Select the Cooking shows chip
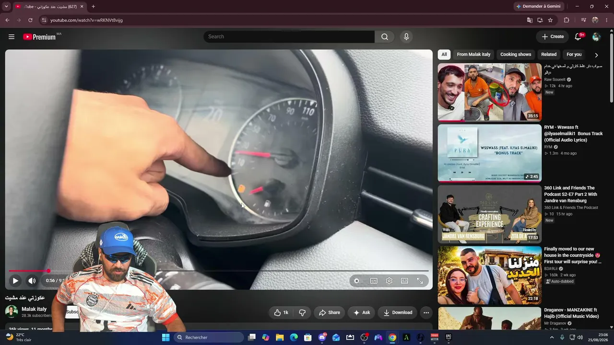This screenshot has width=614, height=345. 516,55
